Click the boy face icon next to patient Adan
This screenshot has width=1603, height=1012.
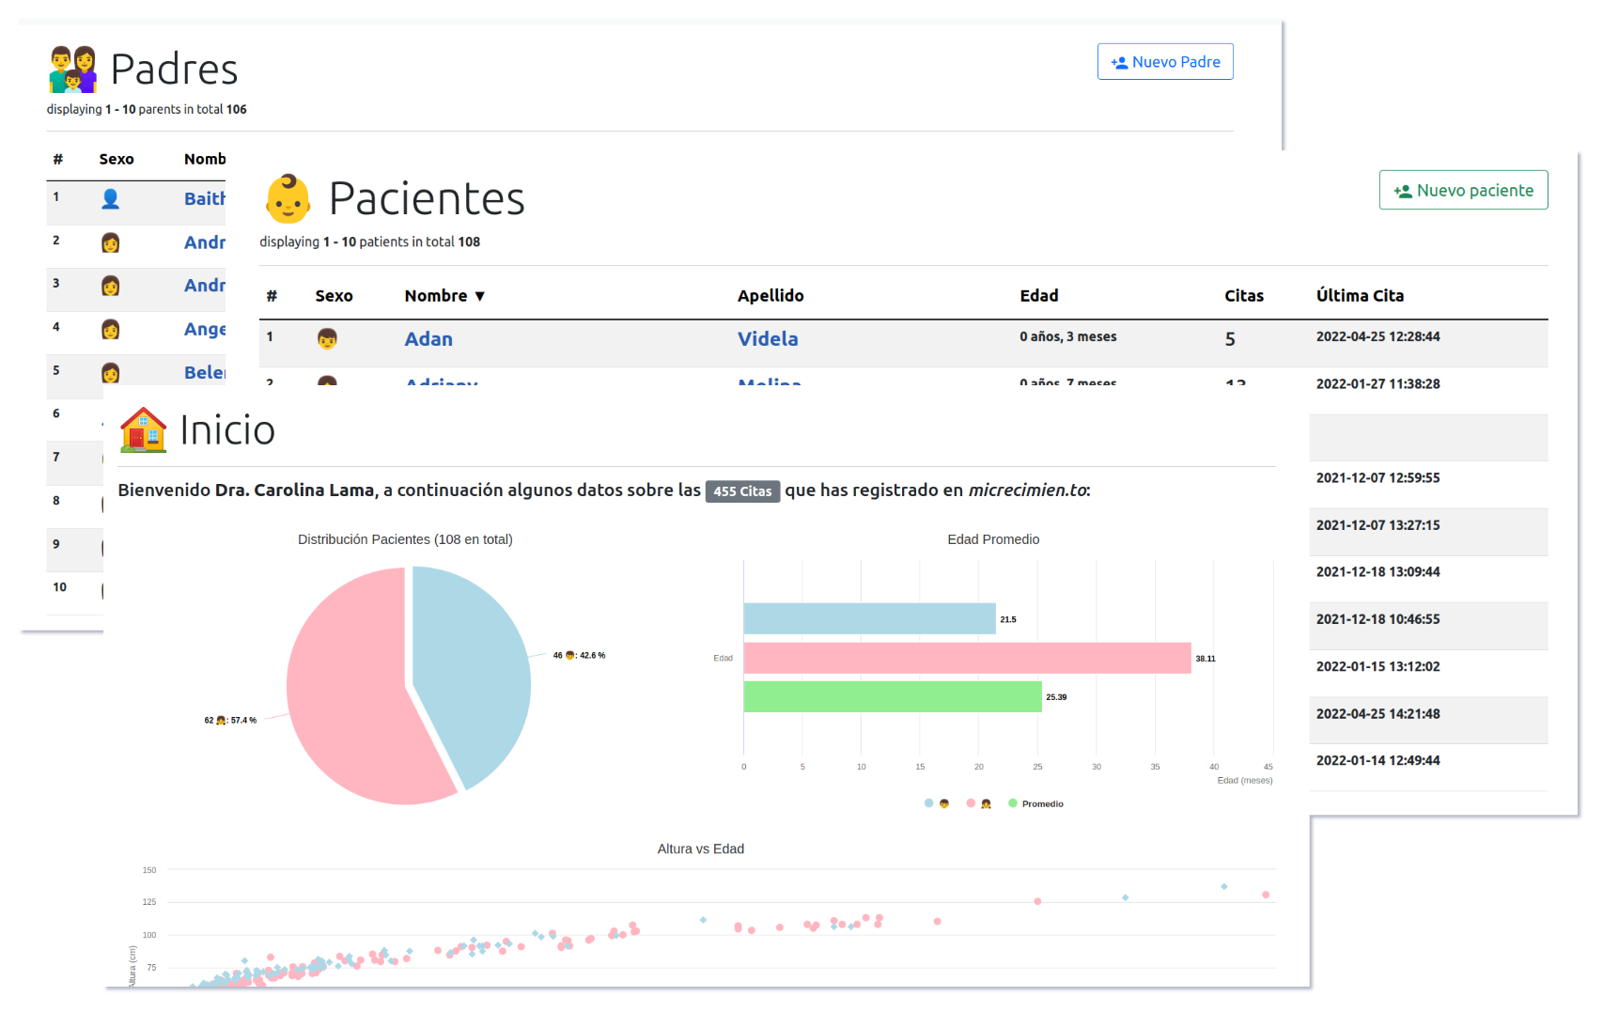328,338
